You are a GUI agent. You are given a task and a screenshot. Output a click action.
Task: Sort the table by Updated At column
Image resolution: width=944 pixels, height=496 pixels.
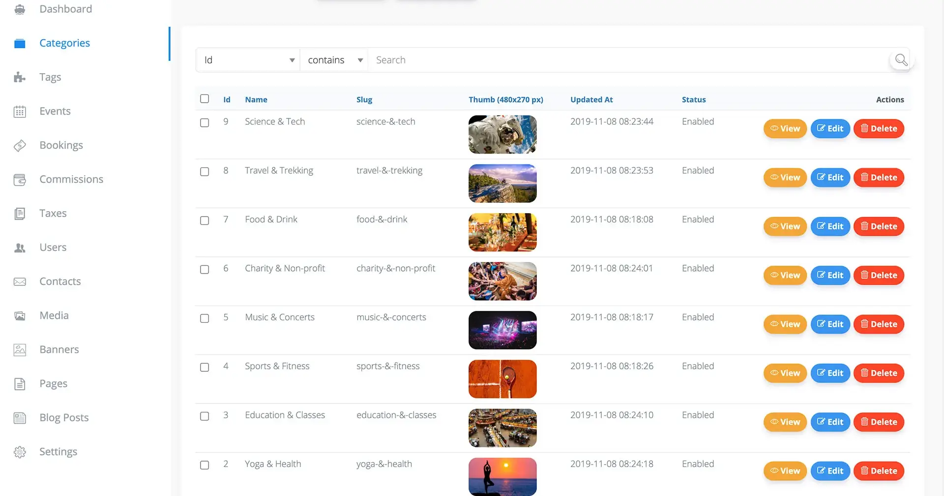591,100
